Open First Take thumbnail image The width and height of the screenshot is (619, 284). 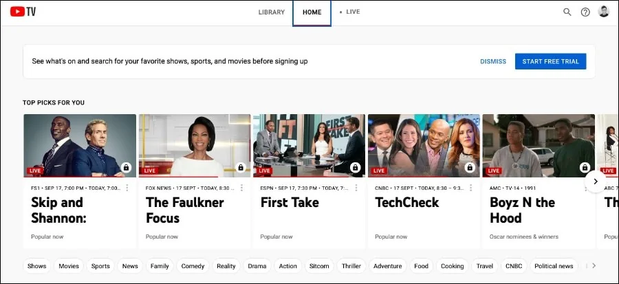pos(309,146)
